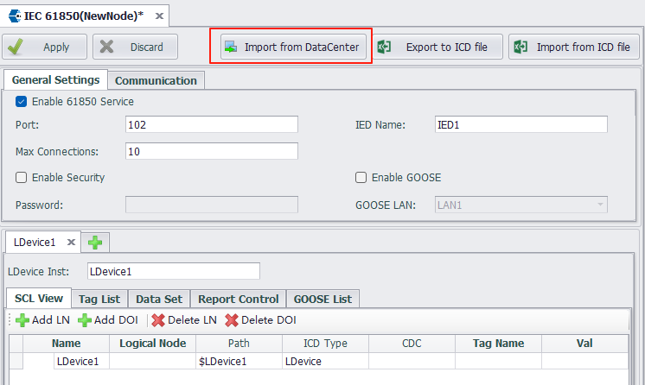Click Import from DataCenter button
The image size is (645, 385).
[x=291, y=47]
